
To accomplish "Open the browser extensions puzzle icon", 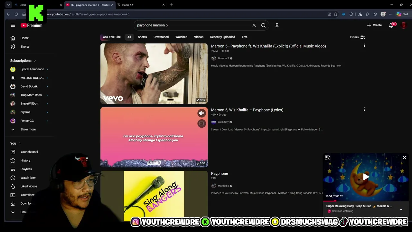I will [x=351, y=14].
